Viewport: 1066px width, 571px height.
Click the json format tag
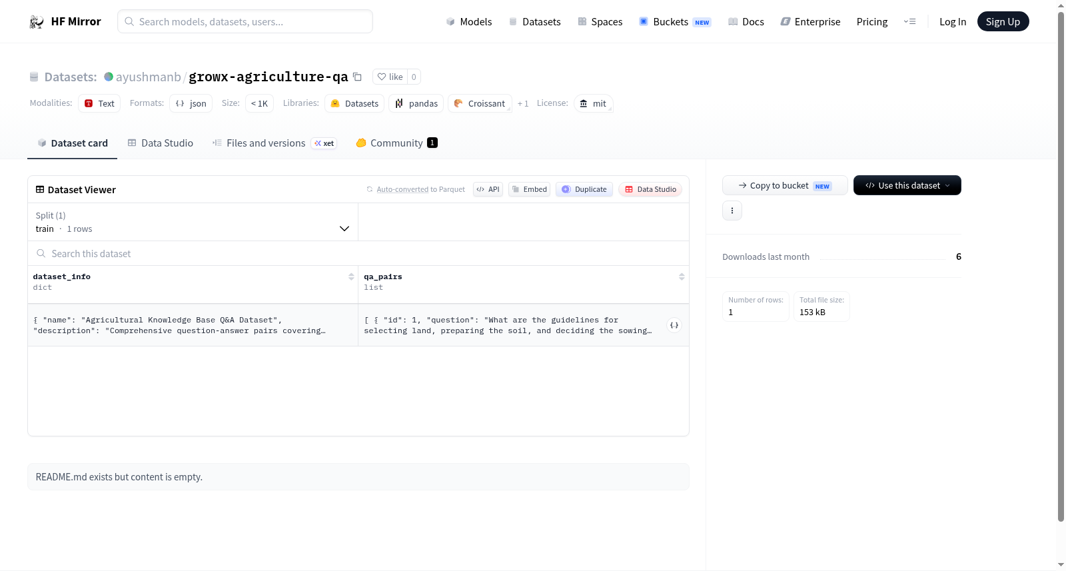click(x=191, y=103)
